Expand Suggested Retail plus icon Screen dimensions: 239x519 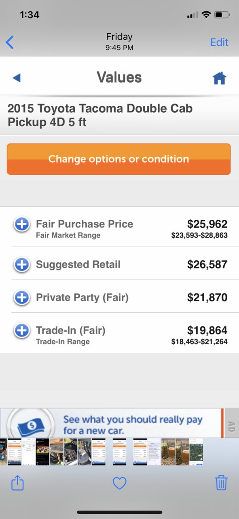(21, 265)
